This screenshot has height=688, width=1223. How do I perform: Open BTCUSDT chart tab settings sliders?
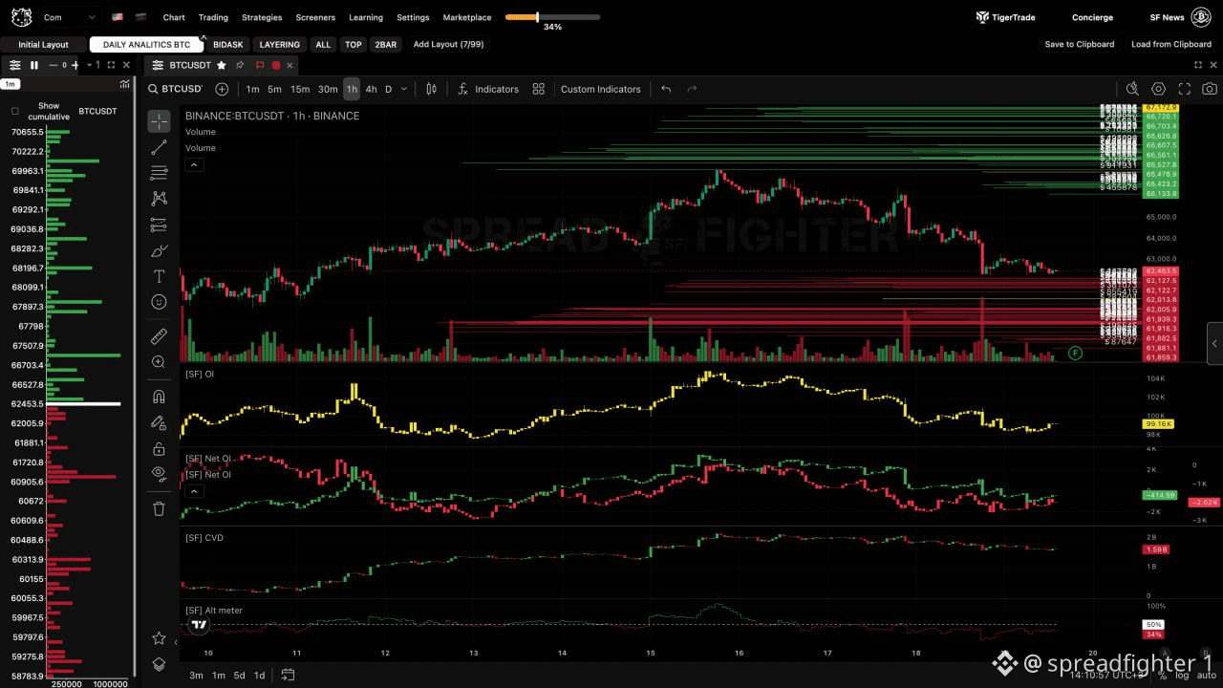[x=157, y=65]
